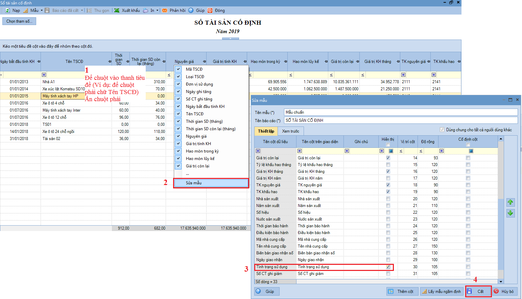Click filter icon under Tên cột dữ liệu
Viewport: 522px width, 299px height.
point(258,151)
